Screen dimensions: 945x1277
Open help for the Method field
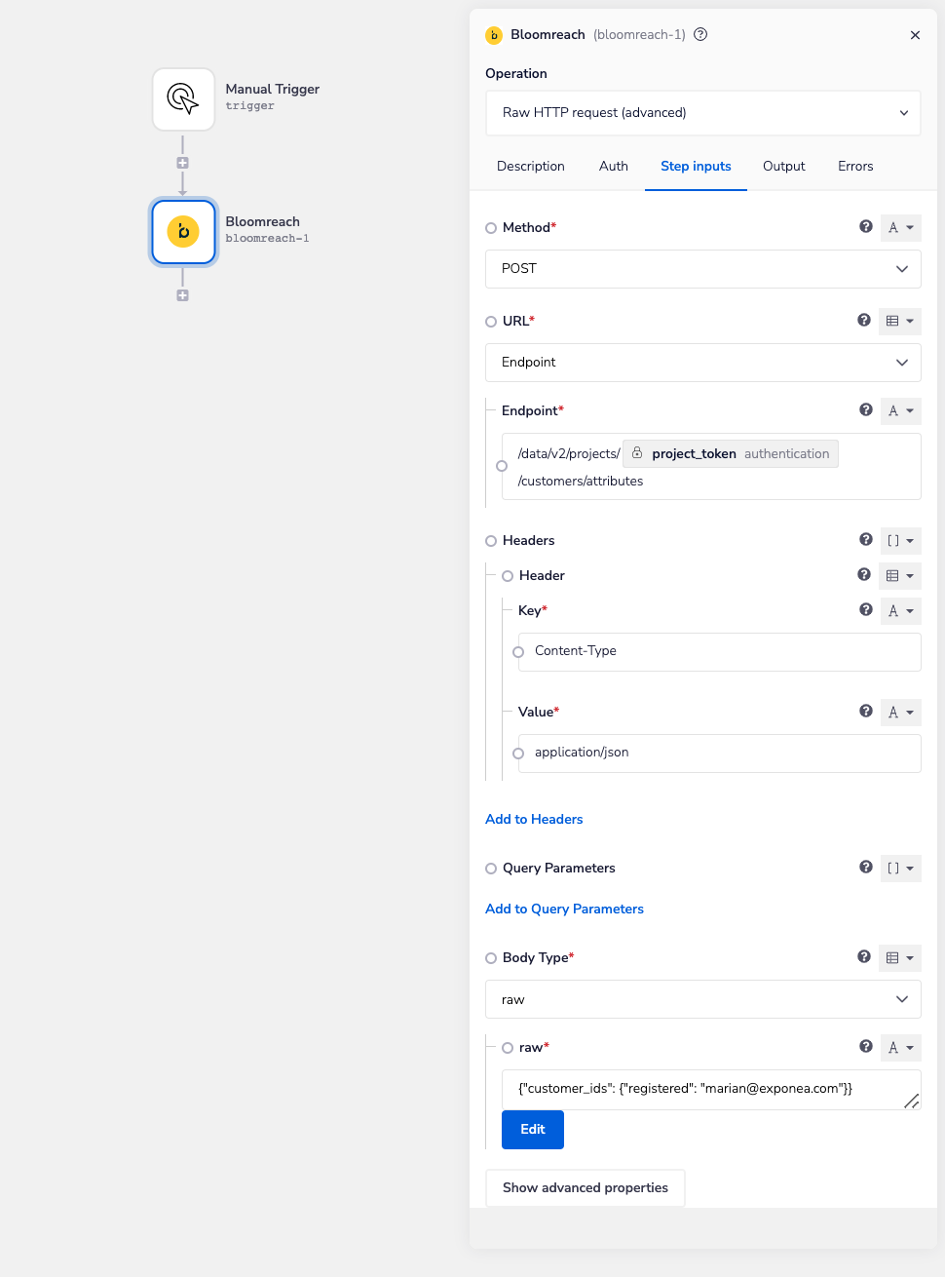click(865, 226)
